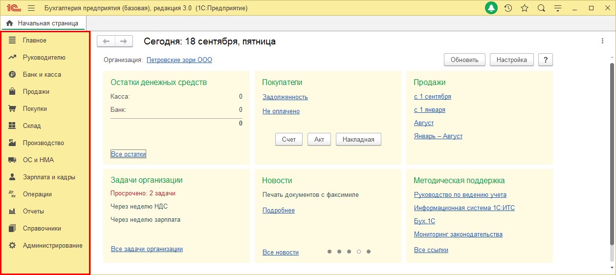This screenshot has height=275, width=616.
Task: Click the Продажи shopping bag icon
Action: [12, 91]
